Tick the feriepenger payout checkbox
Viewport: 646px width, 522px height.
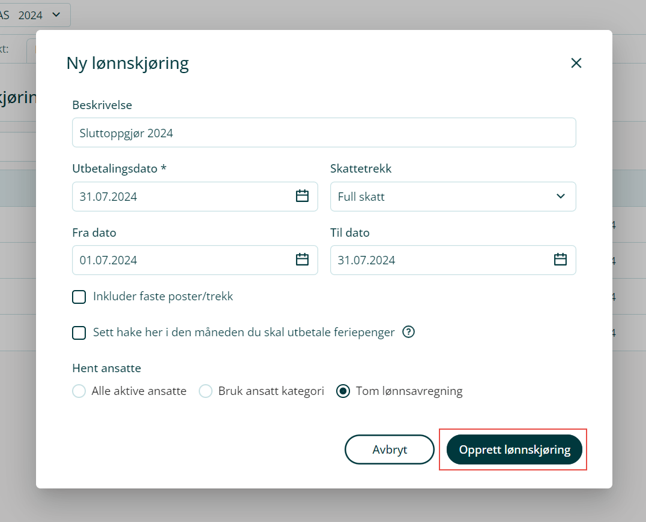pos(79,333)
